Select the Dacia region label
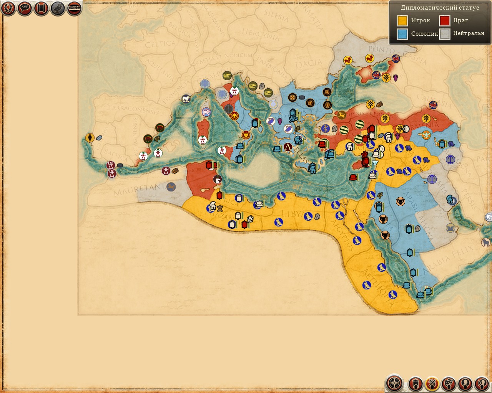Screen dimensions: 492x393 (309, 64)
